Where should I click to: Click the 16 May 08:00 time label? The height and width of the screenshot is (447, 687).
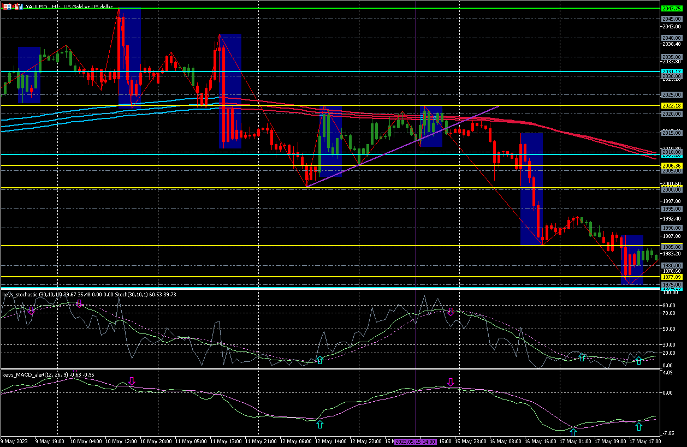point(506,440)
